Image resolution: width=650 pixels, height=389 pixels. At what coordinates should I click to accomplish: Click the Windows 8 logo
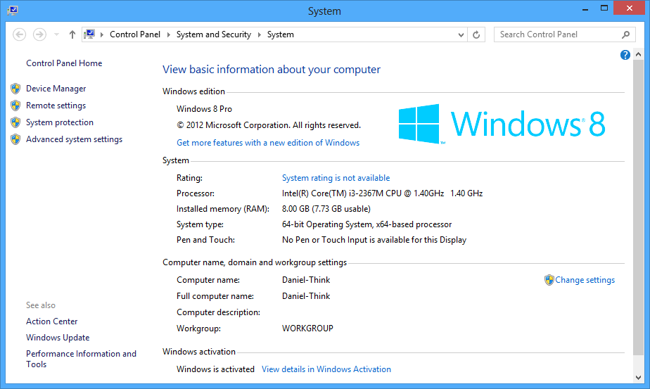(502, 124)
